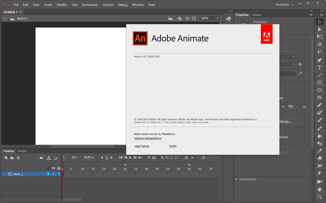Screen dimensions: 326x203
Task: Open the Edit Symbols dropdown
Action: point(180,18)
